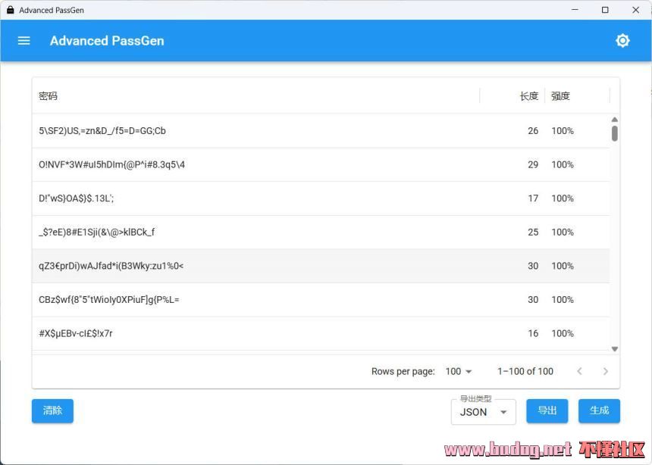The width and height of the screenshot is (652, 465).
Task: Go to next page arrow
Action: tap(606, 371)
